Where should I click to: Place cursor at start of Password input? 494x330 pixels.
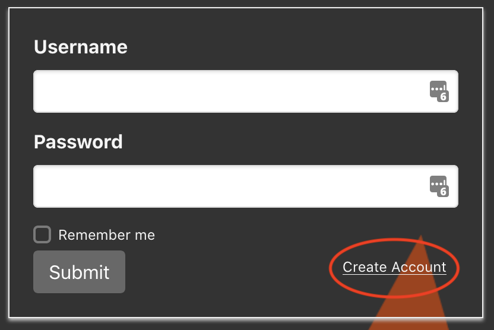point(43,186)
